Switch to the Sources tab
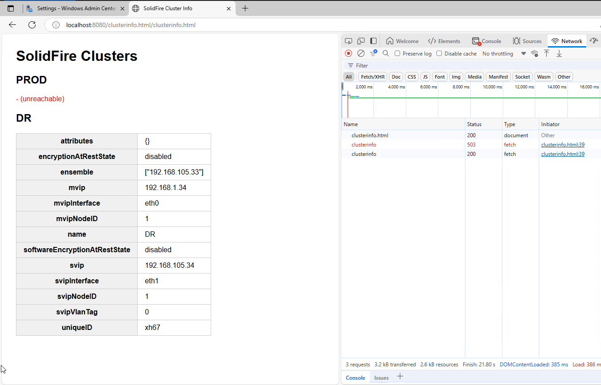Image resolution: width=601 pixels, height=385 pixels. [527, 41]
